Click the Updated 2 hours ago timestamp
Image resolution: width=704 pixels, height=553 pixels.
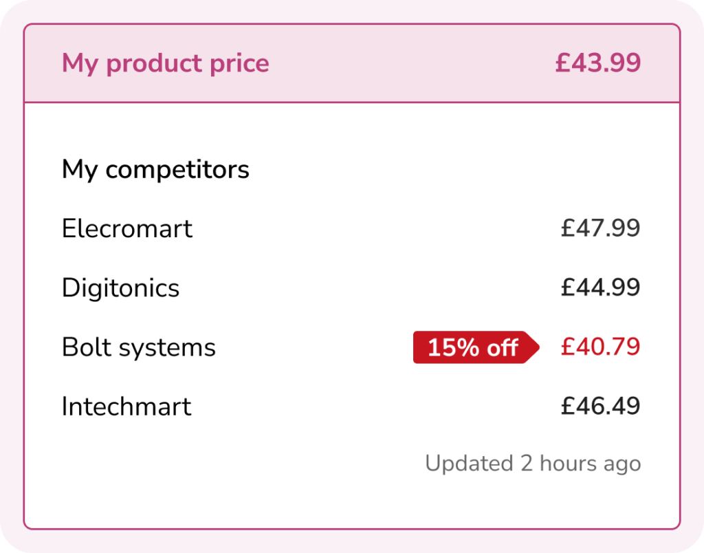point(533,463)
